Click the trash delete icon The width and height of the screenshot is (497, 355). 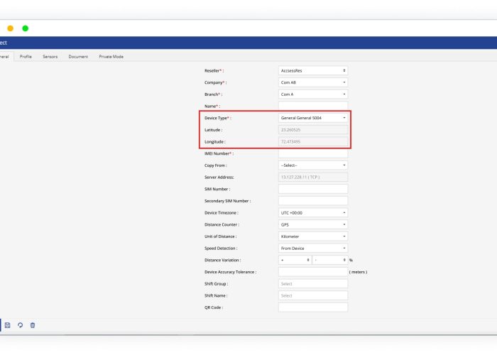pyautogui.click(x=33, y=325)
